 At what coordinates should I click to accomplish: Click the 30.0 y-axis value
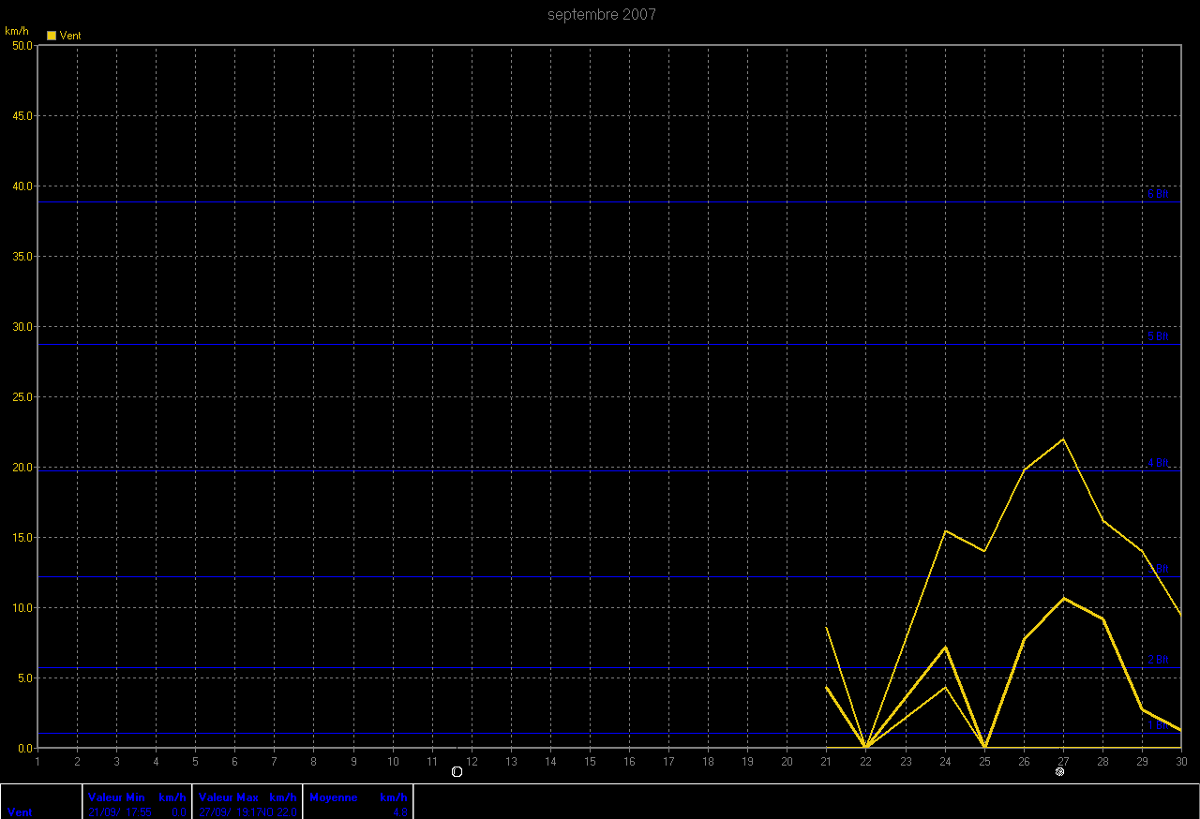click(21, 326)
